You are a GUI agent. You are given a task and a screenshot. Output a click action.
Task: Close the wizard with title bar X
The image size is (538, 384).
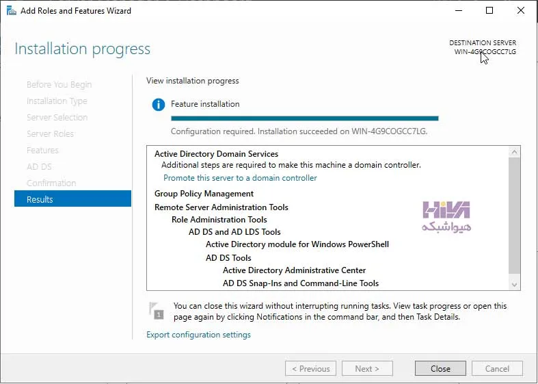pyautogui.click(x=520, y=11)
